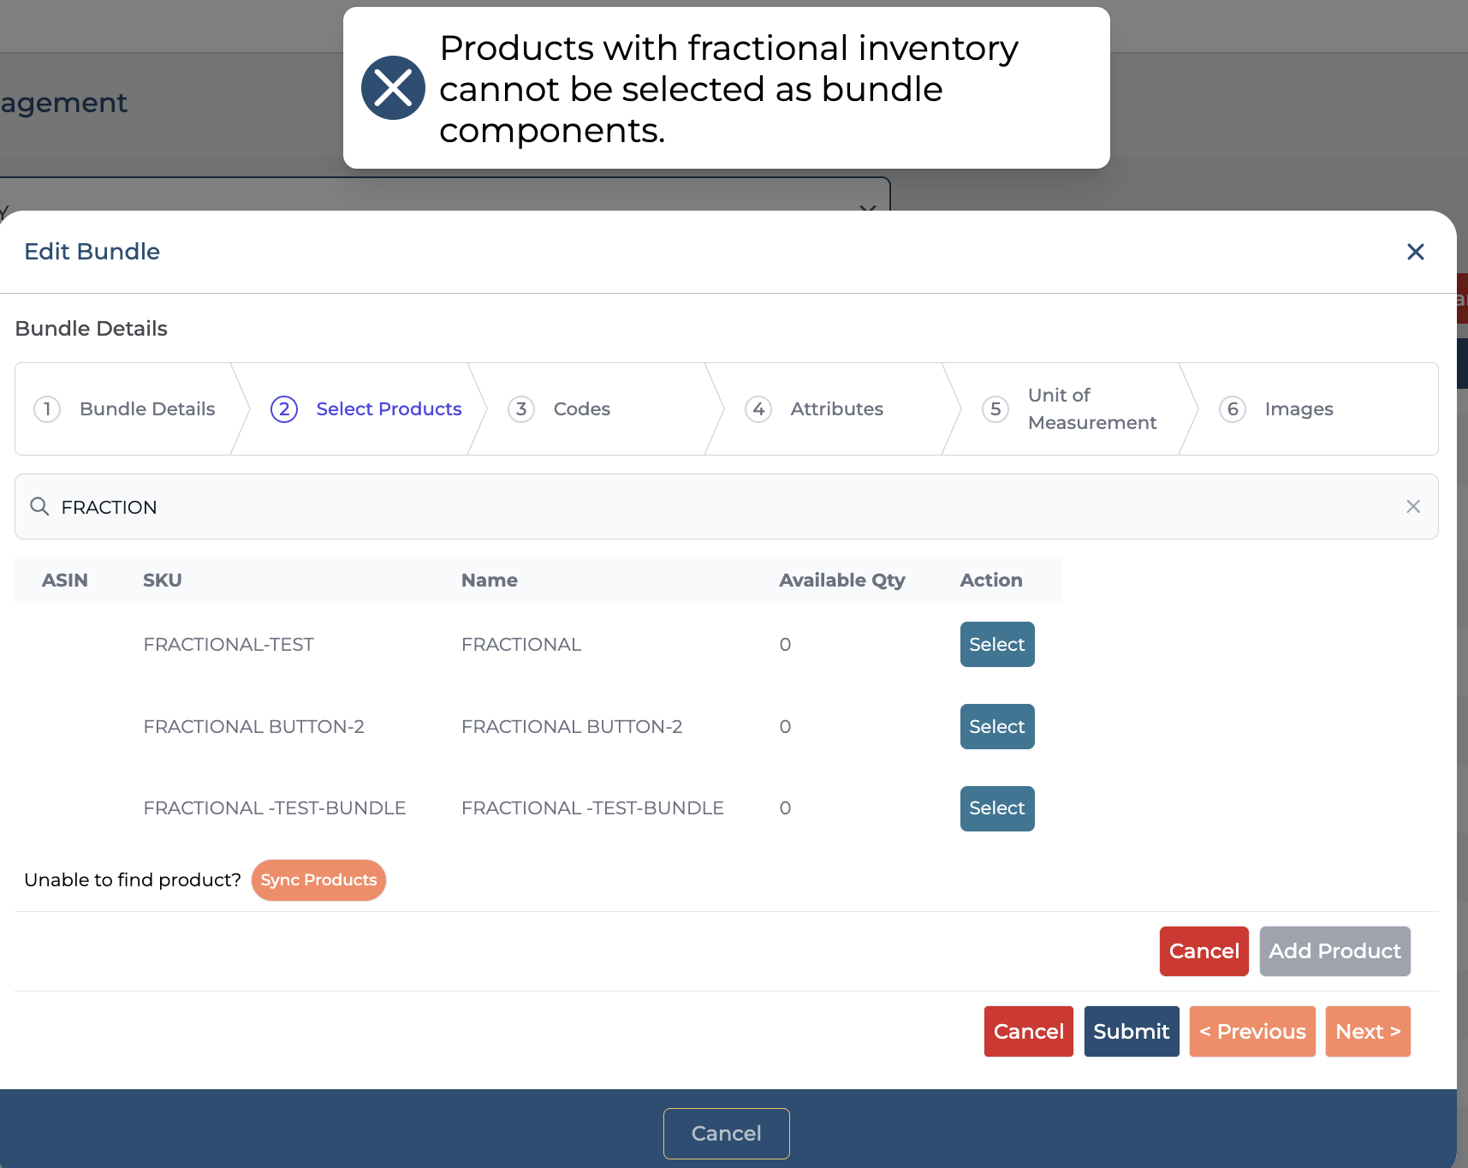
Task: Click the Add Product button
Action: pos(1334,951)
